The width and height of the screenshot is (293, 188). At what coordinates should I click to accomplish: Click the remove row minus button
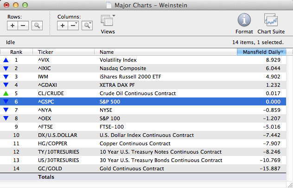(x=23, y=26)
